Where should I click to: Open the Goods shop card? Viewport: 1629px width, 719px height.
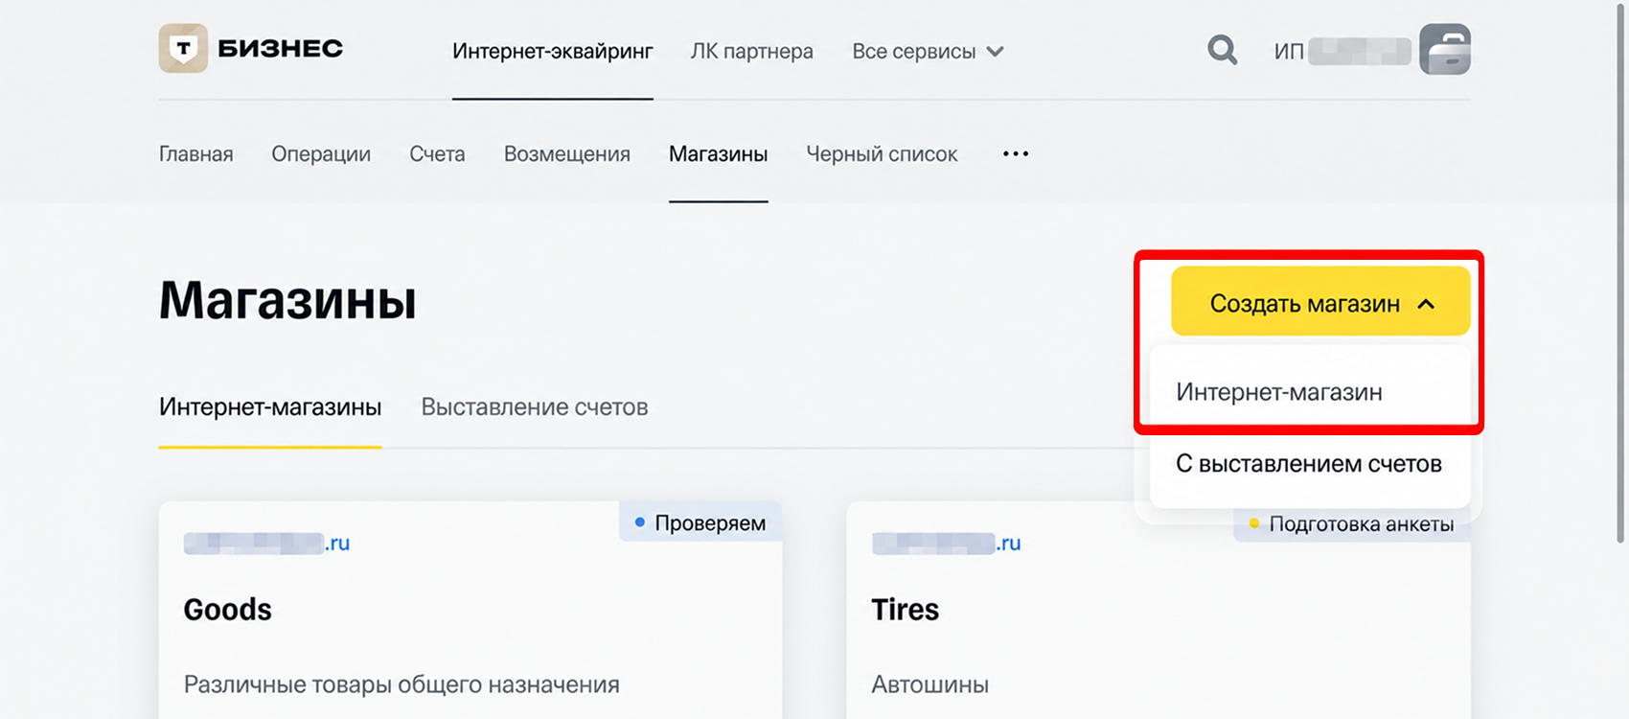(x=470, y=611)
